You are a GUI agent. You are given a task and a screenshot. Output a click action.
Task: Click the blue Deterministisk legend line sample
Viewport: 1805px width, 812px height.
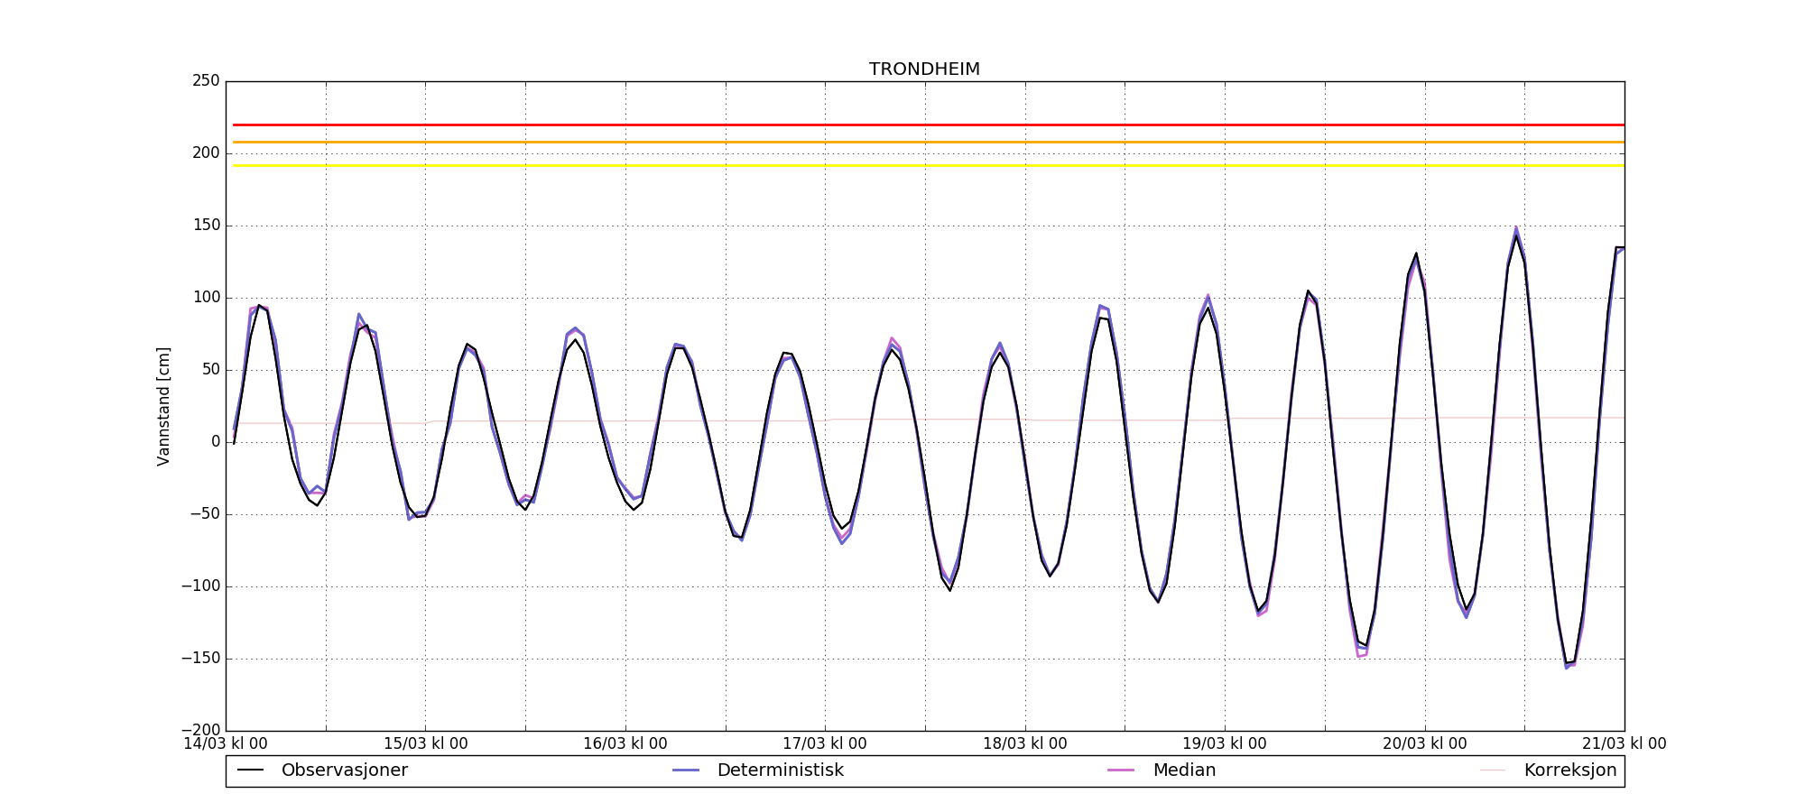point(686,770)
